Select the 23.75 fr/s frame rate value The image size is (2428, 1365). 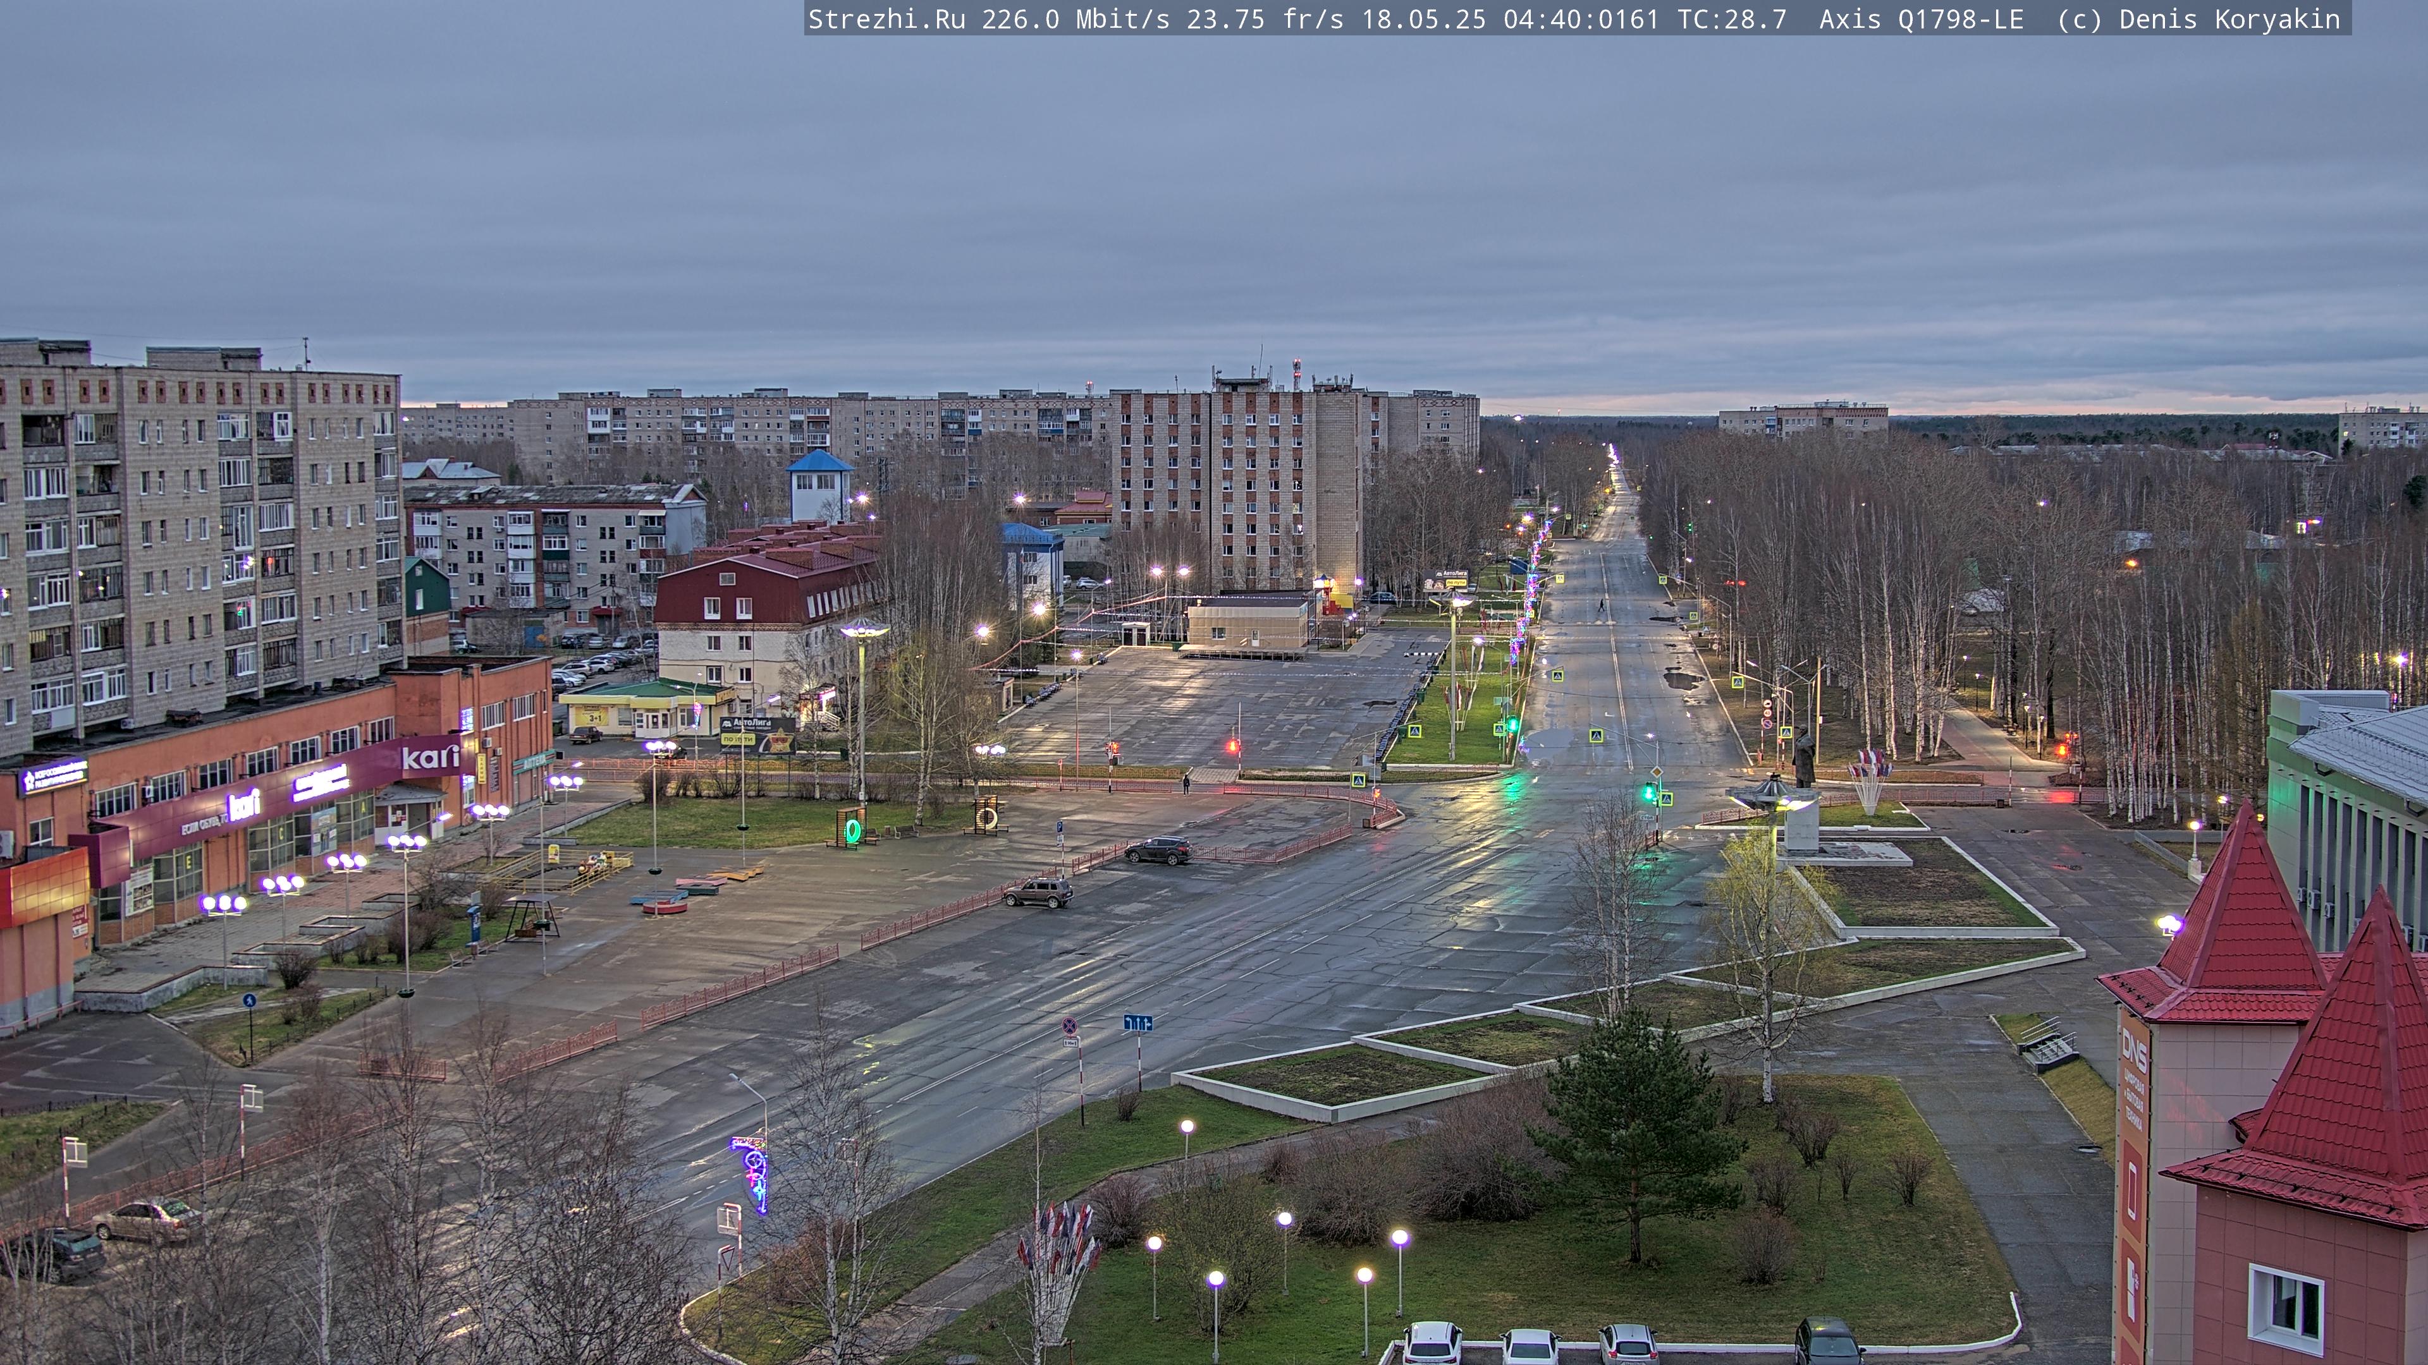(x=1265, y=20)
